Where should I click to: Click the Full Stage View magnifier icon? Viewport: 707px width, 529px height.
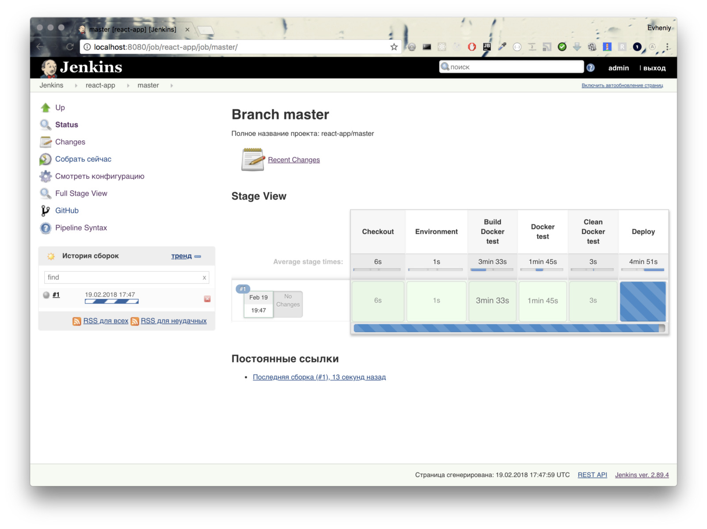point(46,194)
